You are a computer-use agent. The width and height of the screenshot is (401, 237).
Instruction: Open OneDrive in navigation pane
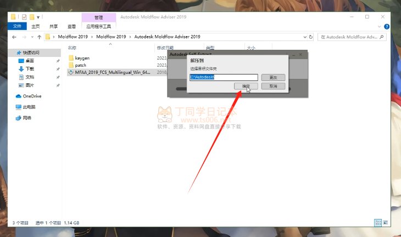pos(32,96)
